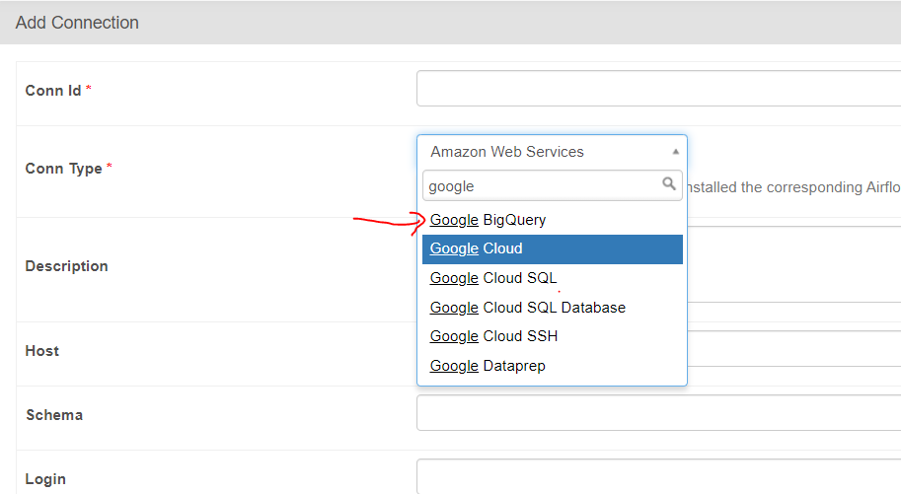Click the search magnifier icon in dropdown
Image resolution: width=901 pixels, height=494 pixels.
coord(668,184)
